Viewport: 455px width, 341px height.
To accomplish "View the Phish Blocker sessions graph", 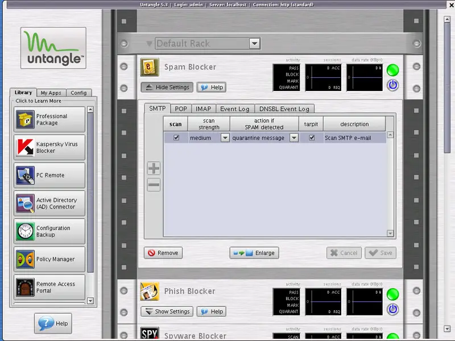I will coord(323,302).
